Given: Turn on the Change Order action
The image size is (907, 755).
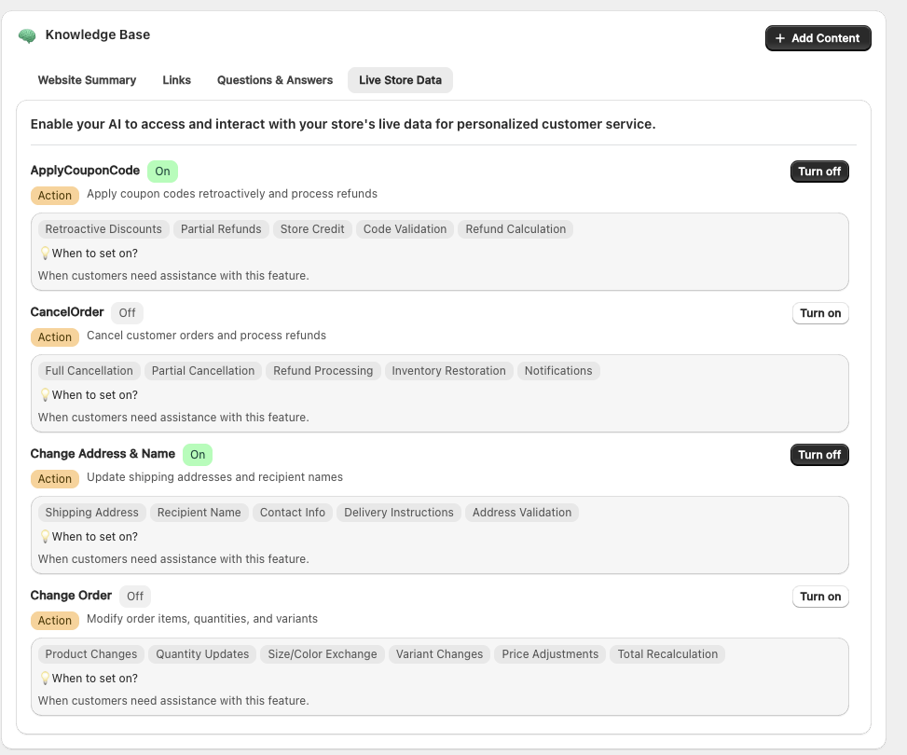Looking at the screenshot, I should (x=819, y=597).
